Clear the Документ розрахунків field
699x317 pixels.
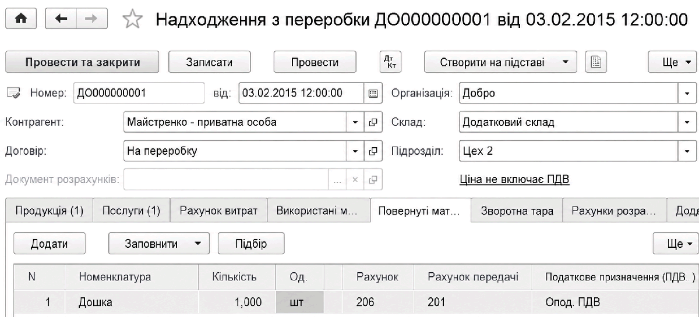point(356,180)
